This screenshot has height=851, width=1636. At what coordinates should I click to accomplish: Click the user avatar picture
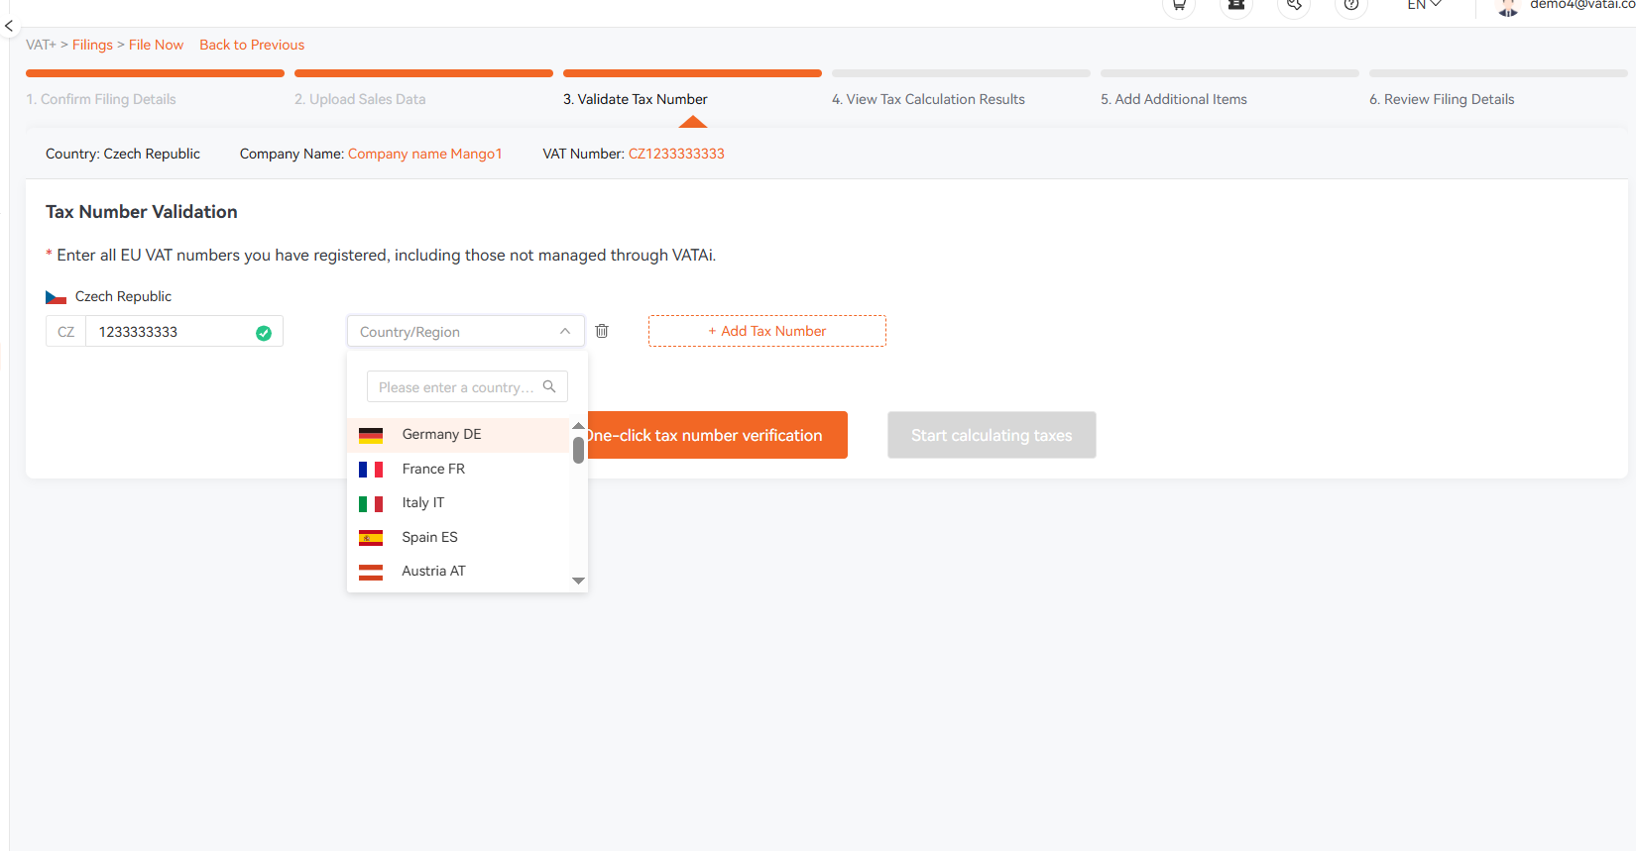click(1508, 8)
